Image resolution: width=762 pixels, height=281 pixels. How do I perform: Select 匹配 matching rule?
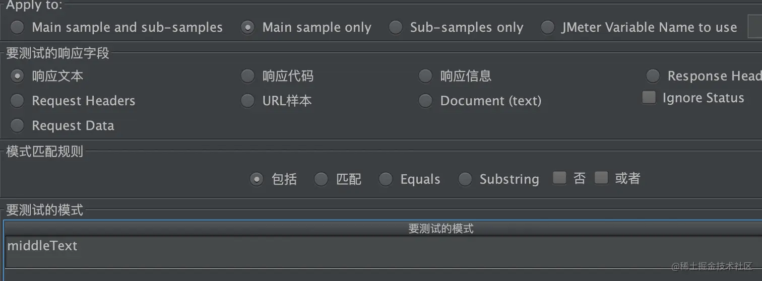[321, 179]
